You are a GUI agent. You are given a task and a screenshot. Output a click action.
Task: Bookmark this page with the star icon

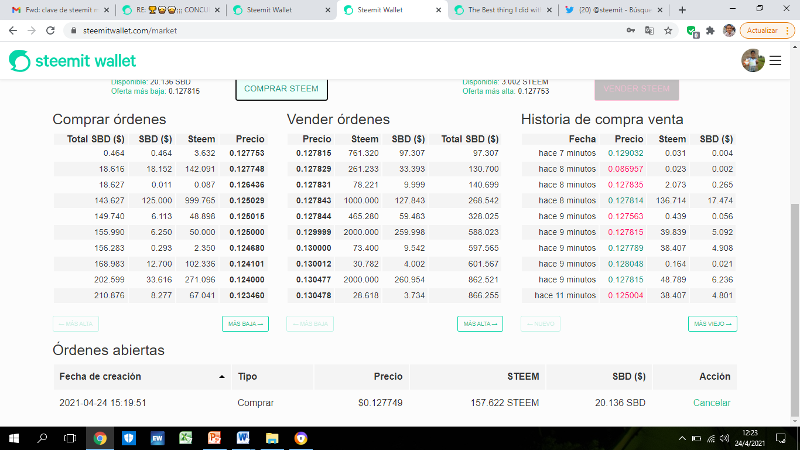point(668,30)
